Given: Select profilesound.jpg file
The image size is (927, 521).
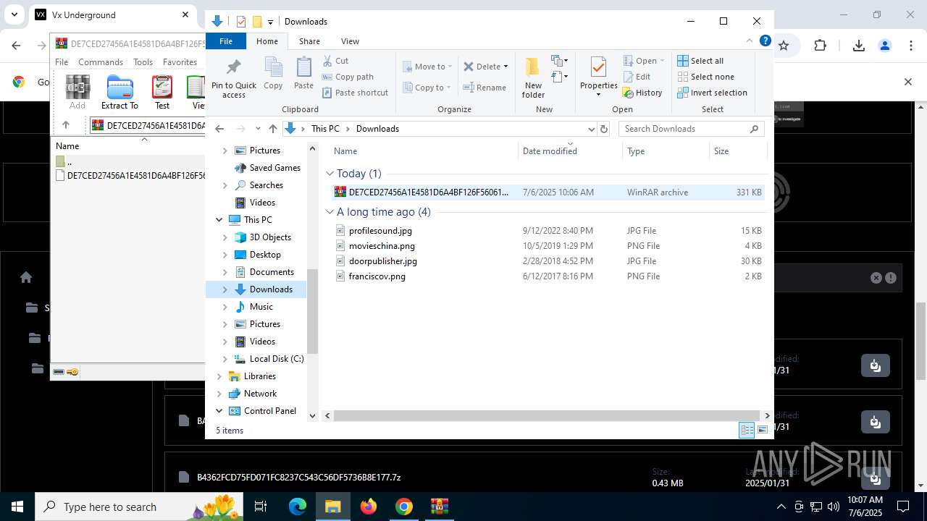Looking at the screenshot, I should pyautogui.click(x=548, y=231).
